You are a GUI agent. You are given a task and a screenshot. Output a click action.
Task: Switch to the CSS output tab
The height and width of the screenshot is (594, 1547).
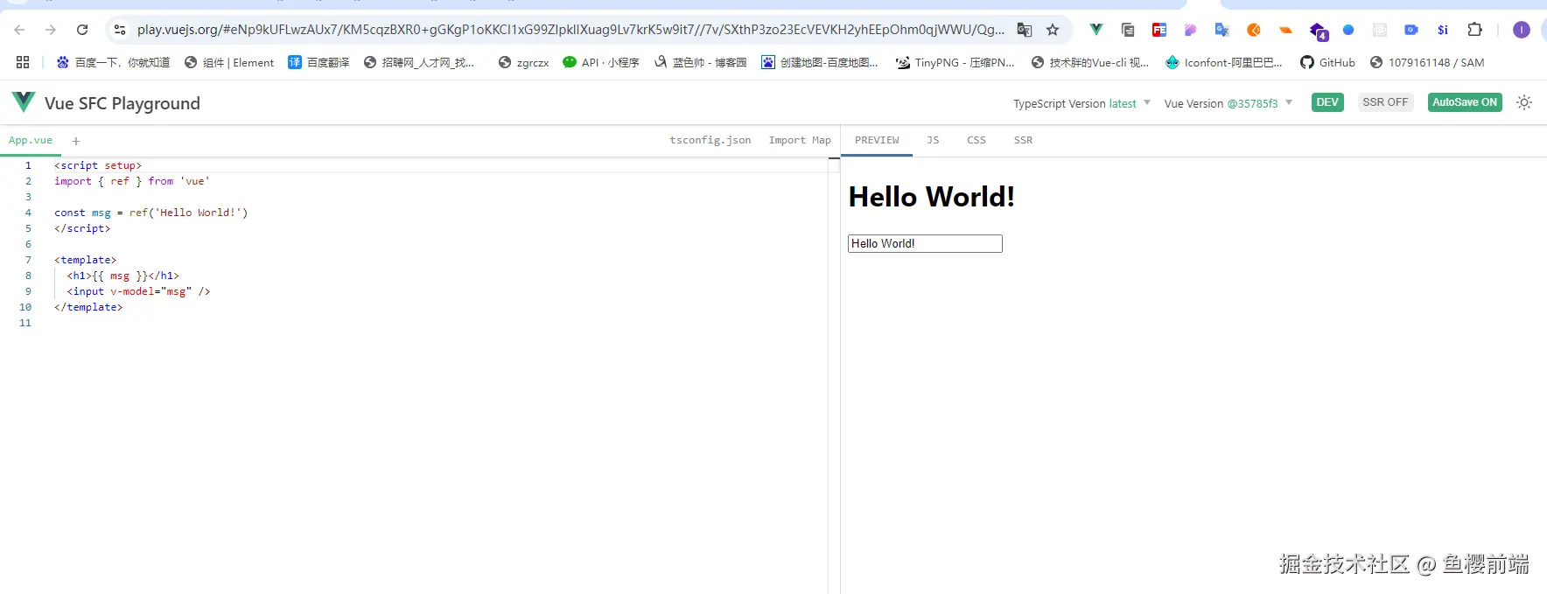pos(976,140)
